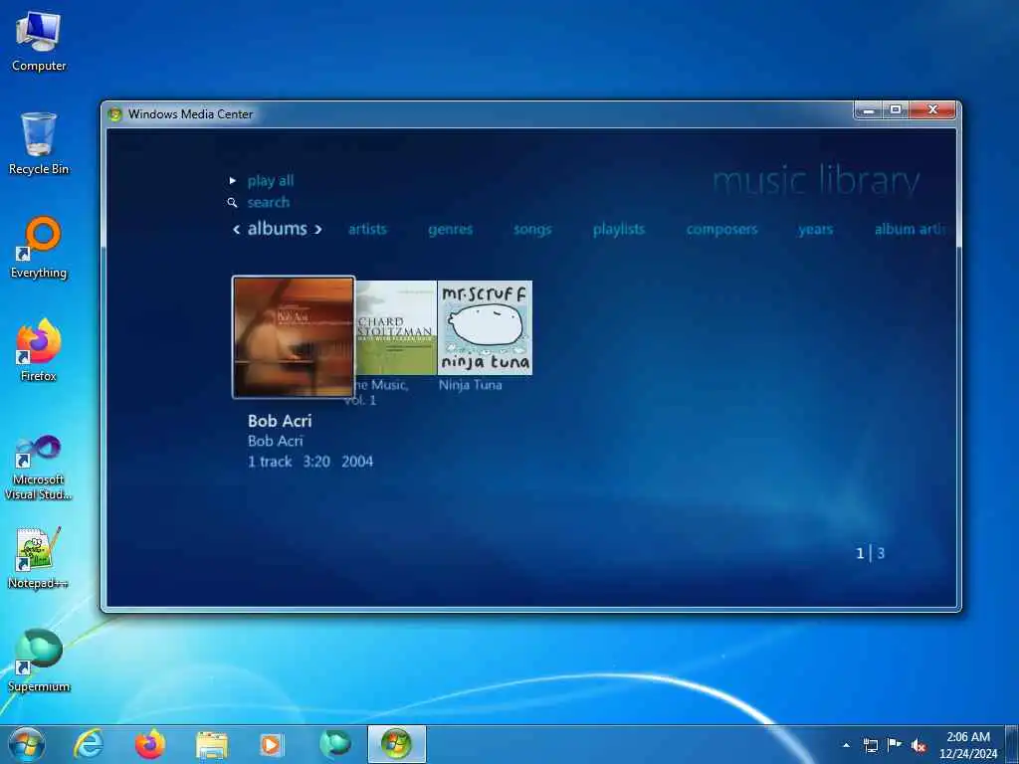Image resolution: width=1019 pixels, height=764 pixels.
Task: Open the Bob Acri album cover
Action: [x=294, y=337]
